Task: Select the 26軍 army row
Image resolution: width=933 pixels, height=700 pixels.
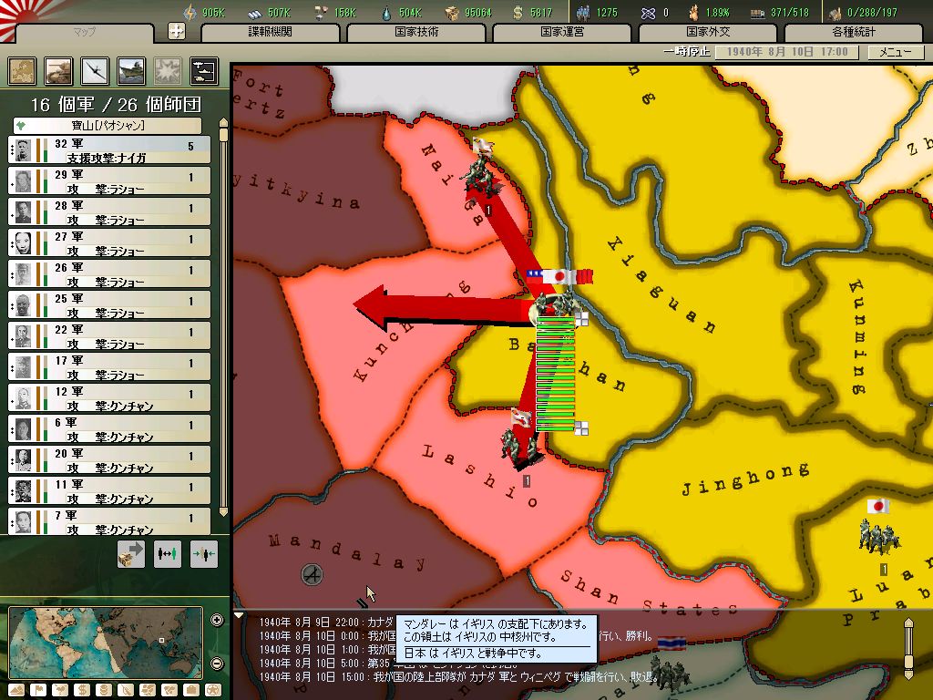Action: [109, 273]
